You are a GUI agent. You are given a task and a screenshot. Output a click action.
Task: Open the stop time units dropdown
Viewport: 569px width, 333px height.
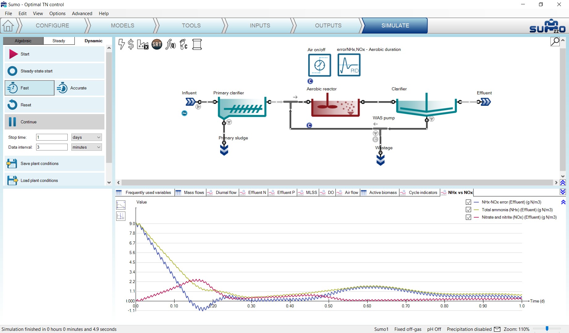coord(86,137)
